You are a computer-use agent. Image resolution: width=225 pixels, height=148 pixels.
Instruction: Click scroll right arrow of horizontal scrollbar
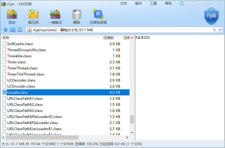click(127, 138)
